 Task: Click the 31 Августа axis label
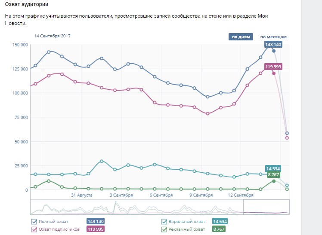82,195
